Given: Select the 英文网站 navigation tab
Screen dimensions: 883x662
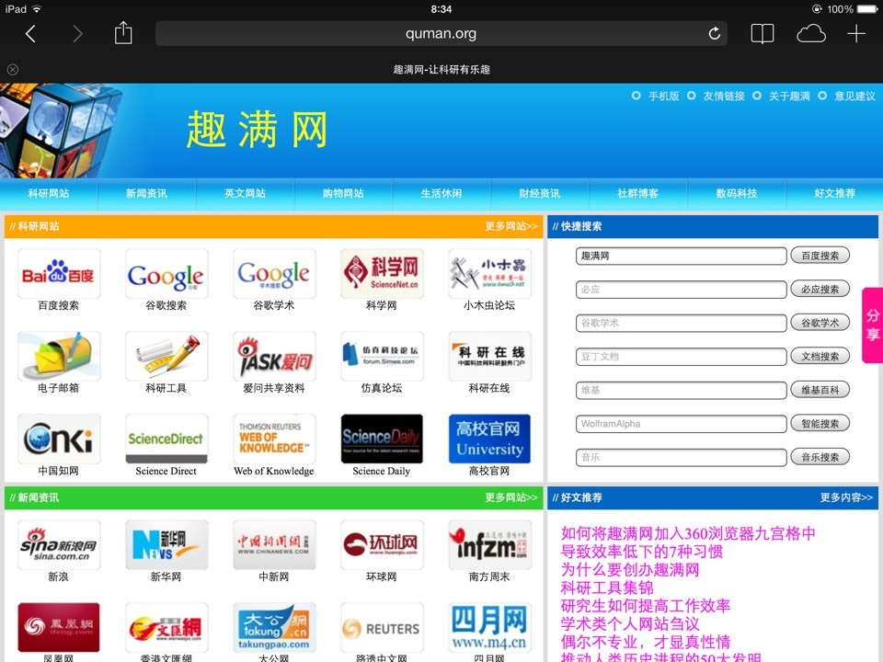Looking at the screenshot, I should point(245,194).
